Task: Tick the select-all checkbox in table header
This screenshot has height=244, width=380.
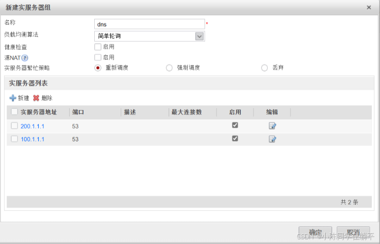Action: (x=14, y=112)
